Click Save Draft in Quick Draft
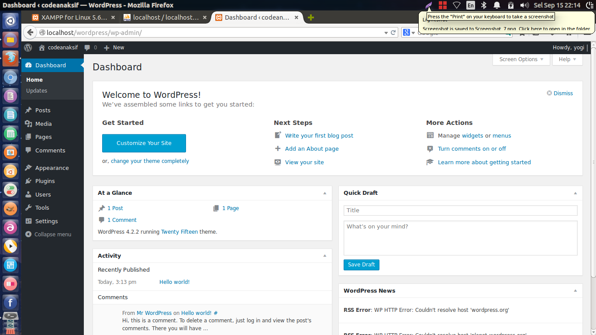Viewport: 596px width, 335px height. pyautogui.click(x=361, y=265)
